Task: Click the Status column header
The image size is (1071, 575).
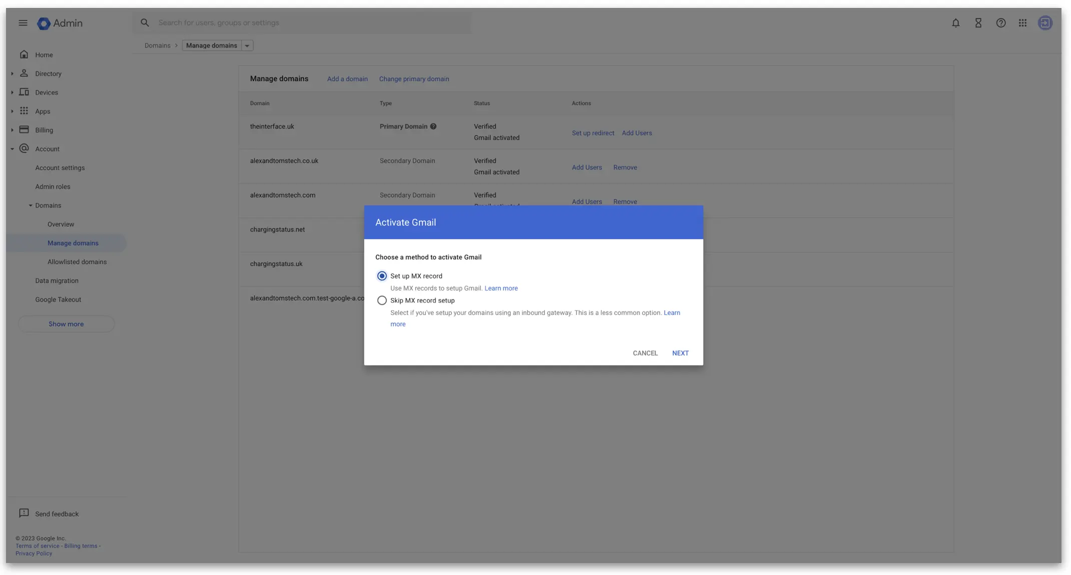Action: click(x=482, y=103)
